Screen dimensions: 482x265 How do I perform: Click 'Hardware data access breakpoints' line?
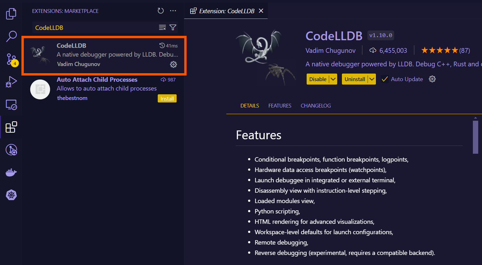pyautogui.click(x=320, y=170)
